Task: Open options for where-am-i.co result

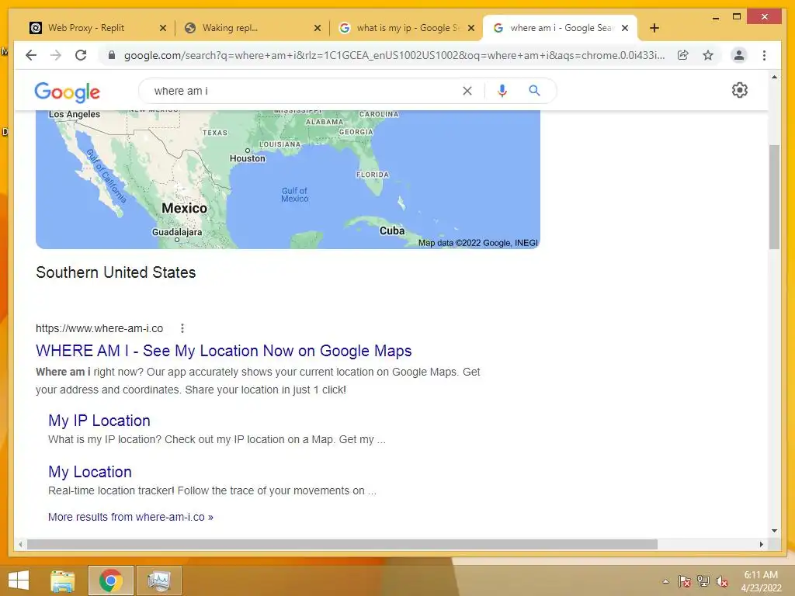Action: click(182, 328)
